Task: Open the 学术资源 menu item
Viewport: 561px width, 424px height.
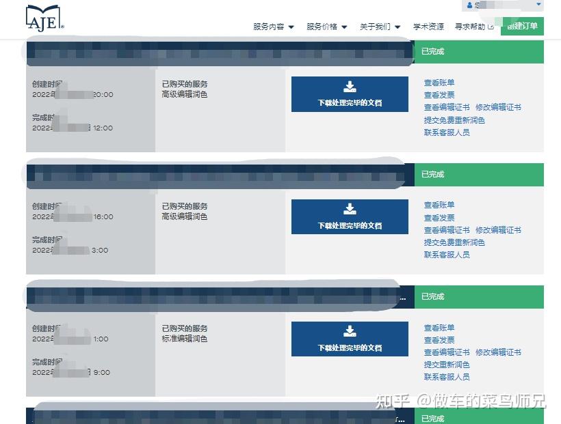Action: pos(428,27)
